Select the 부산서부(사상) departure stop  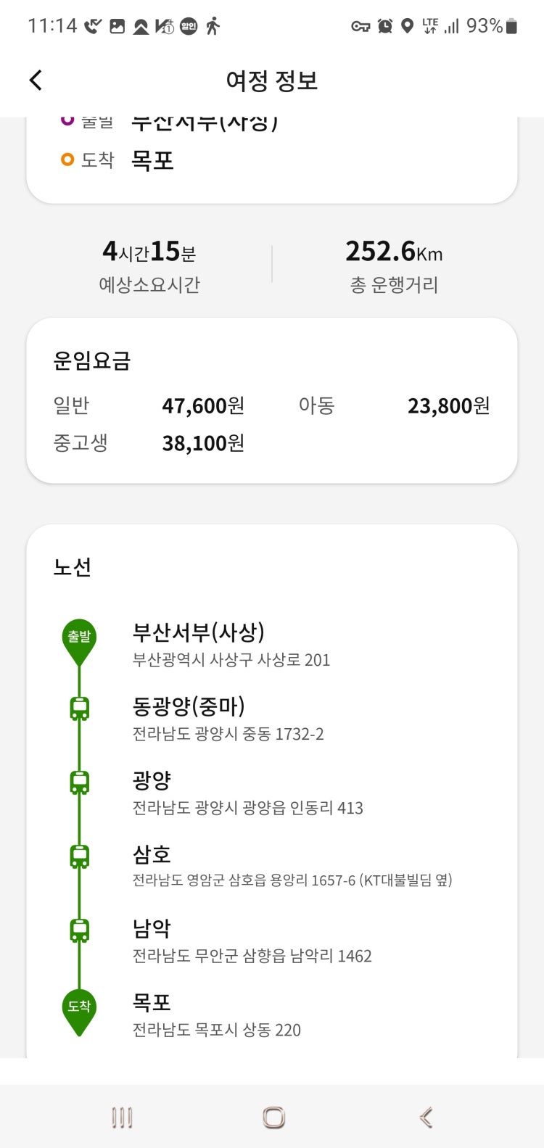(198, 632)
